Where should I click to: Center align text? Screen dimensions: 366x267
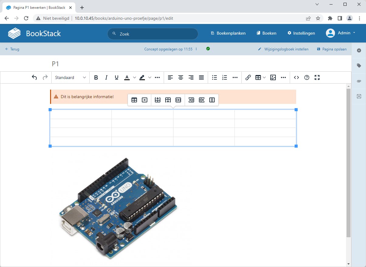(181, 77)
